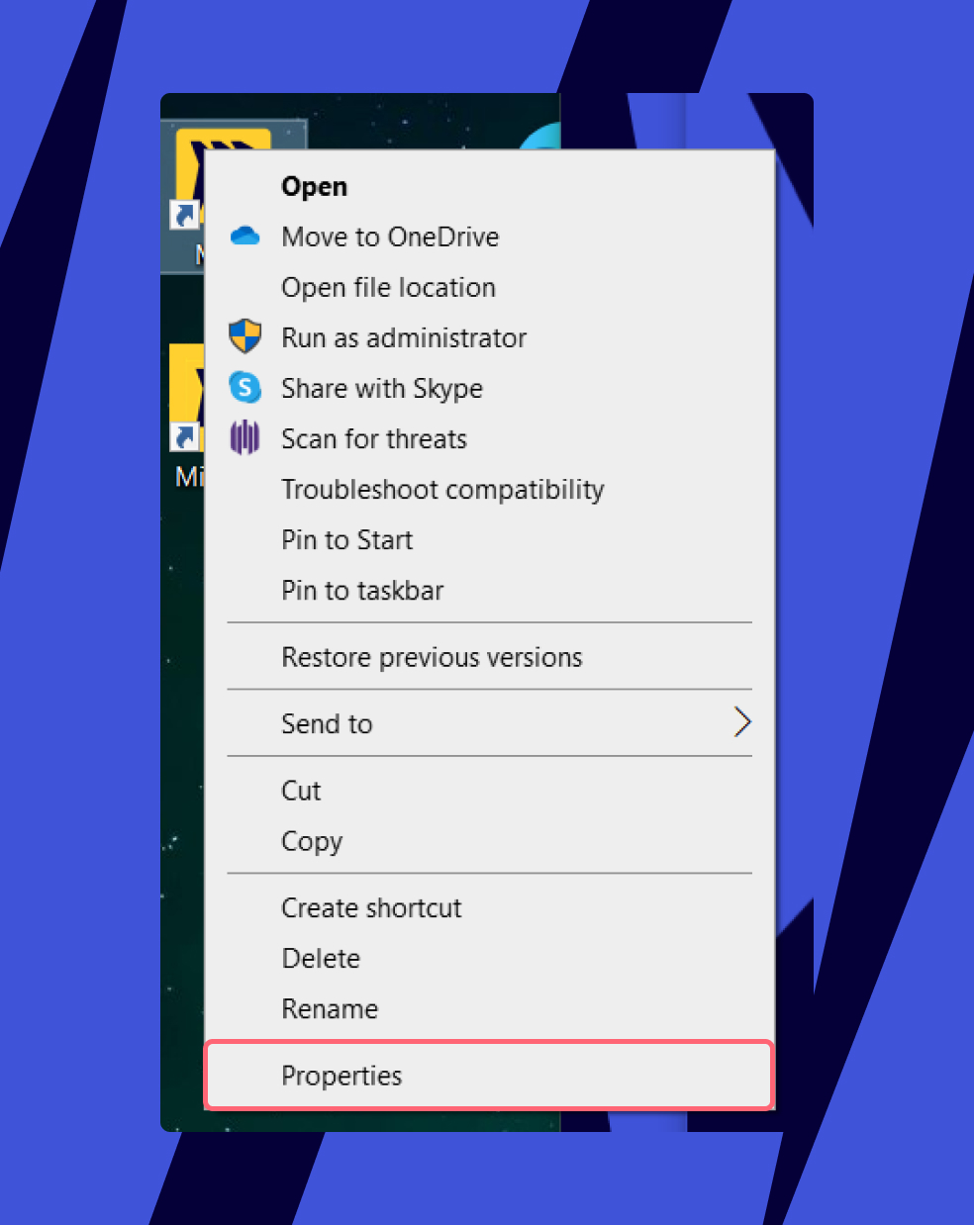Launch Troubleshoot compatibility

pos(442,490)
